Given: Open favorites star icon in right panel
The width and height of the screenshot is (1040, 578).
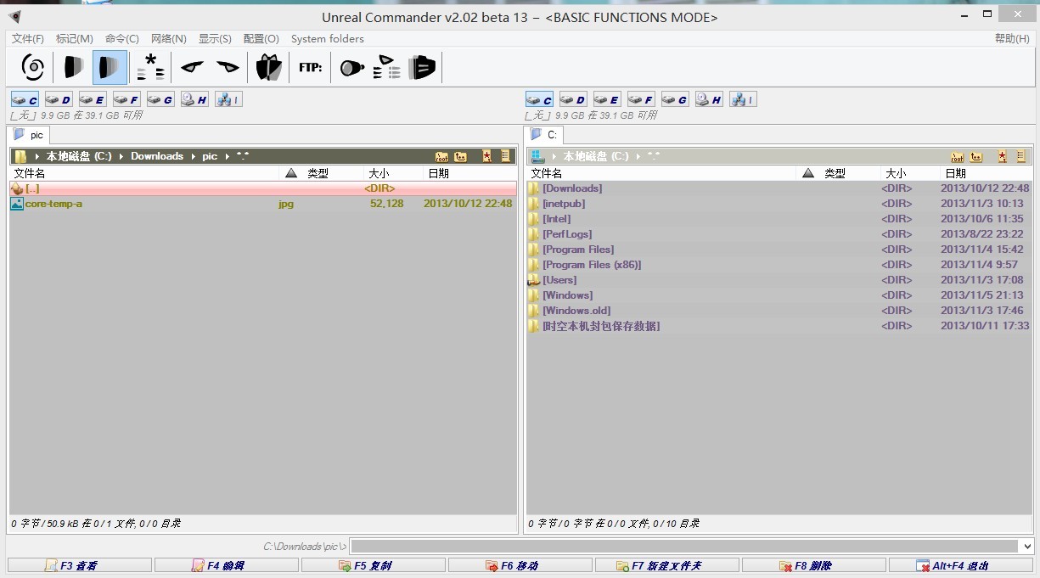Looking at the screenshot, I should click(x=1002, y=156).
